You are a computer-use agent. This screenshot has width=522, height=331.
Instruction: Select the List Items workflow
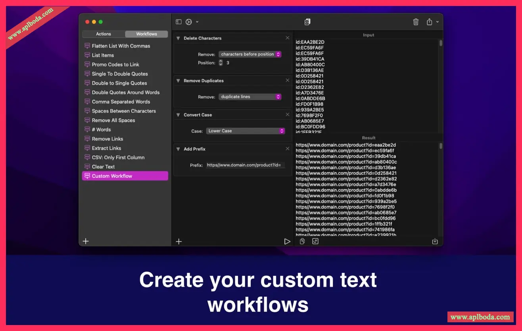click(x=125, y=55)
